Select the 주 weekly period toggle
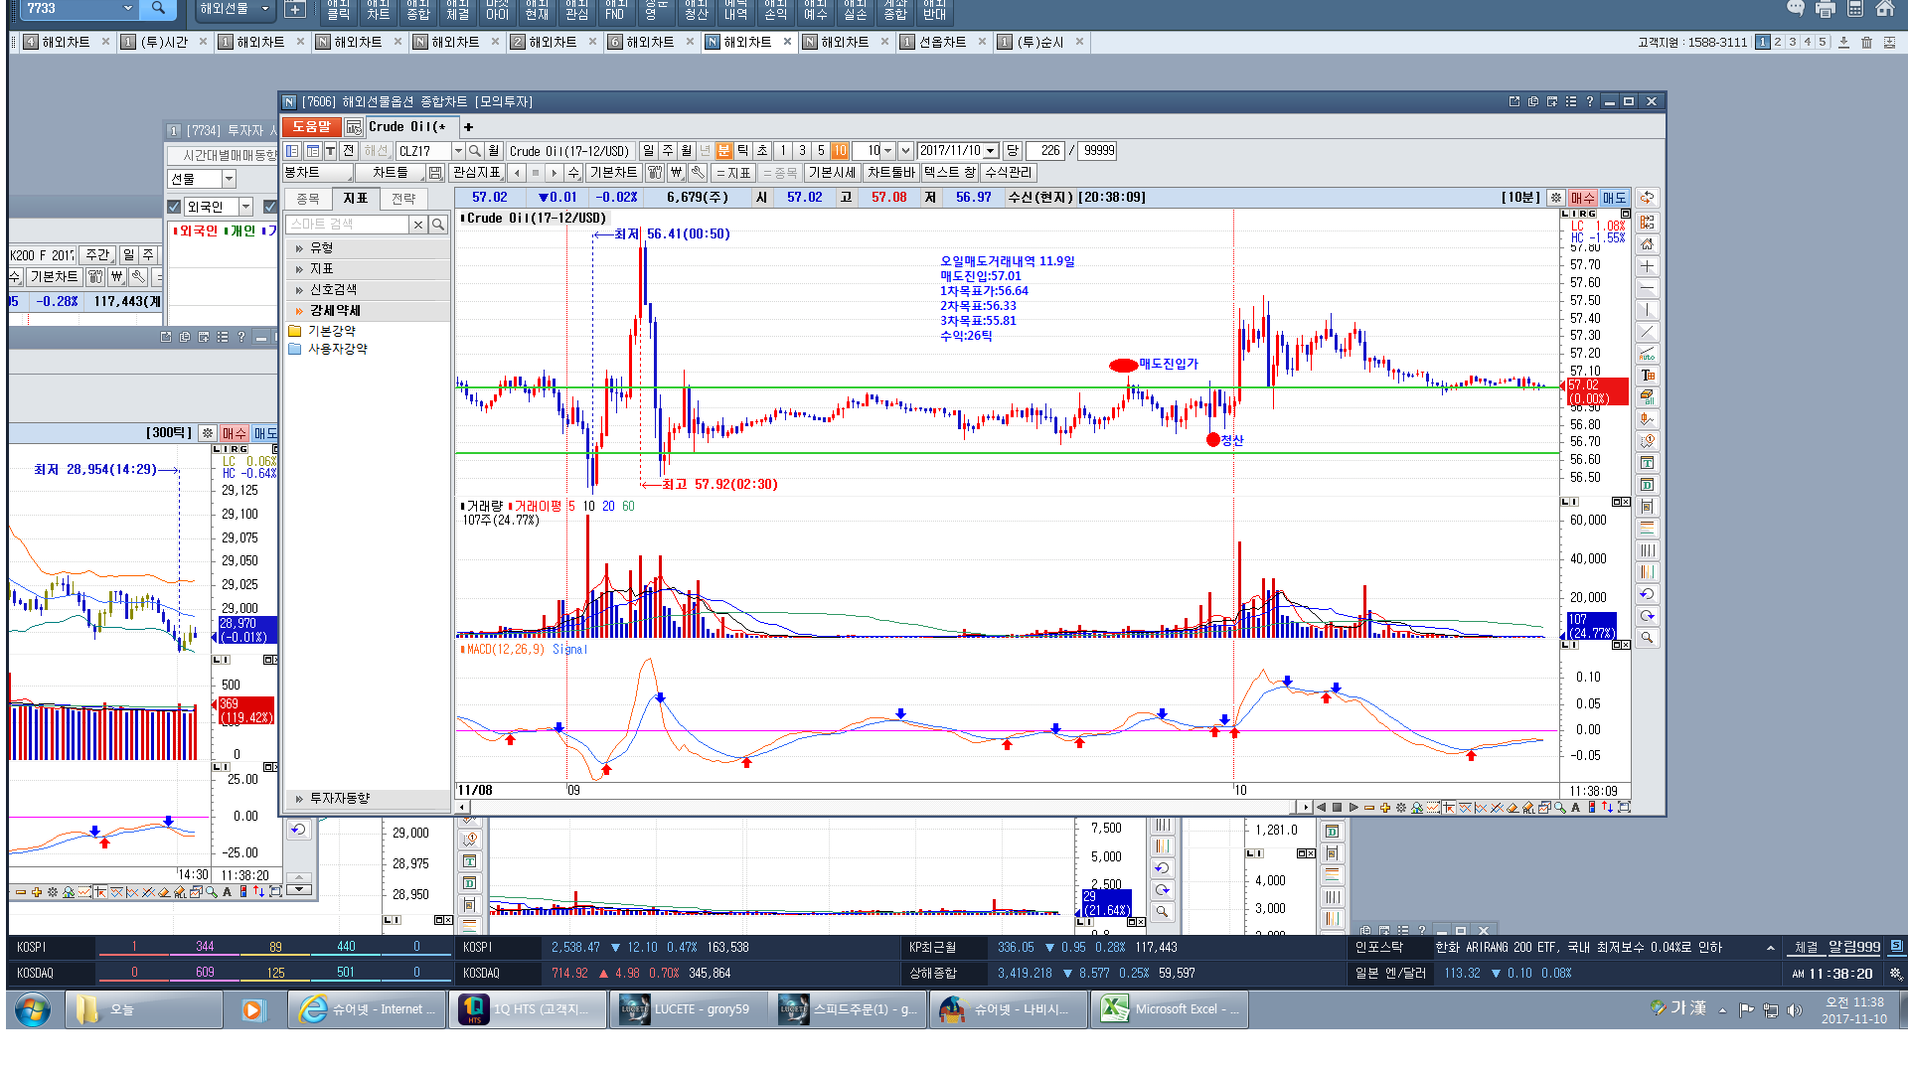 [667, 151]
